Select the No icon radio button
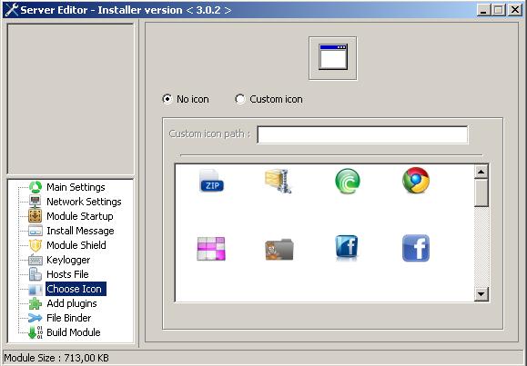Image resolution: width=527 pixels, height=366 pixels. [167, 99]
